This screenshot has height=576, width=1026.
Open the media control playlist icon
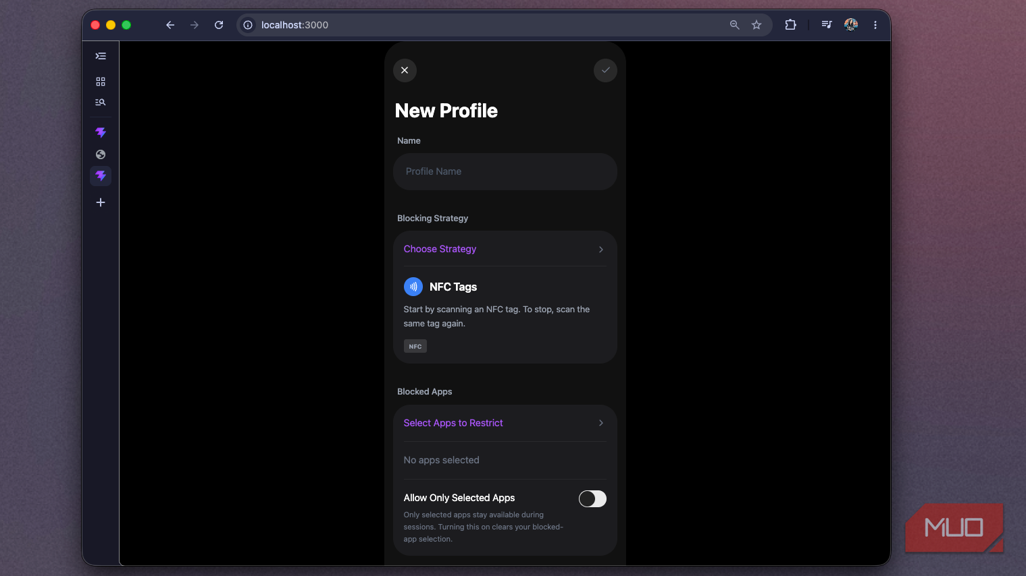click(x=827, y=25)
